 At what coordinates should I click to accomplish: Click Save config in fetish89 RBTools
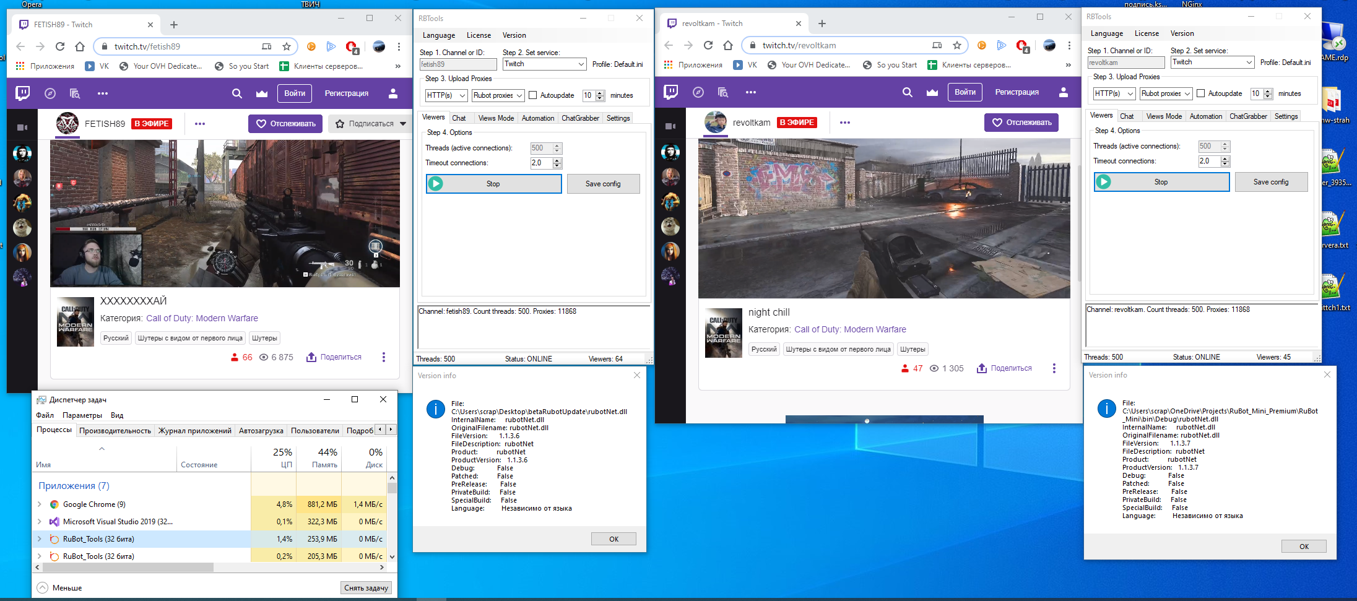(602, 184)
